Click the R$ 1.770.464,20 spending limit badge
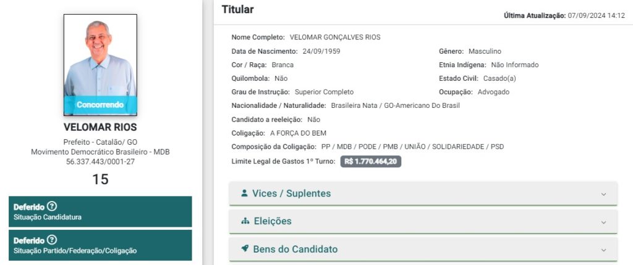Image resolution: width=633 pixels, height=265 pixels. [371, 161]
